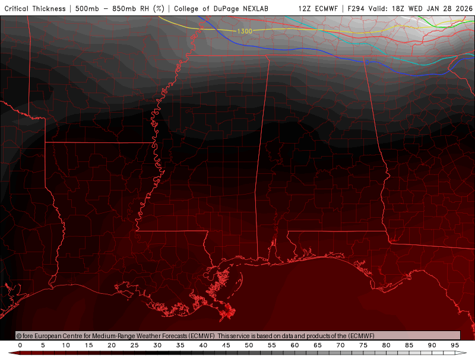Click the yellow contour label '1300'
Viewport: 475px width, 356px height.
click(245, 31)
